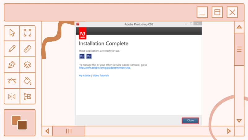Open the My Adobe link

coord(85,76)
